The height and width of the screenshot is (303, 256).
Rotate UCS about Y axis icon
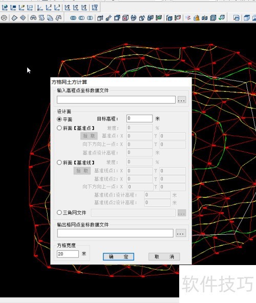pos(76,8)
